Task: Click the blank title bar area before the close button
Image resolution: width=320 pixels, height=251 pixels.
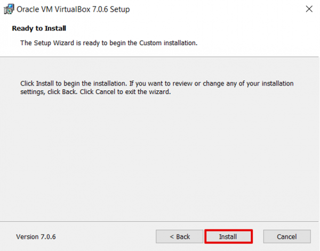Action: click(x=224, y=10)
